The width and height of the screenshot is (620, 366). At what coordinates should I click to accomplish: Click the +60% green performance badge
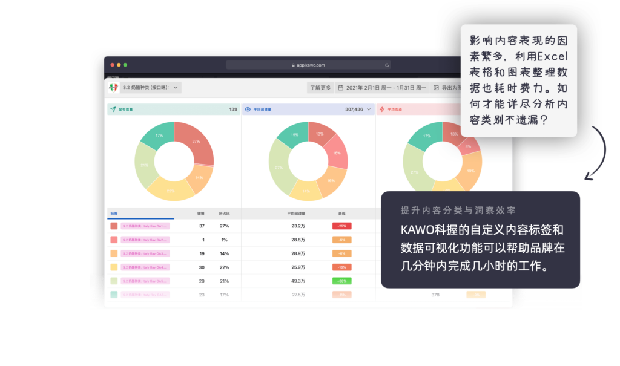(x=341, y=281)
